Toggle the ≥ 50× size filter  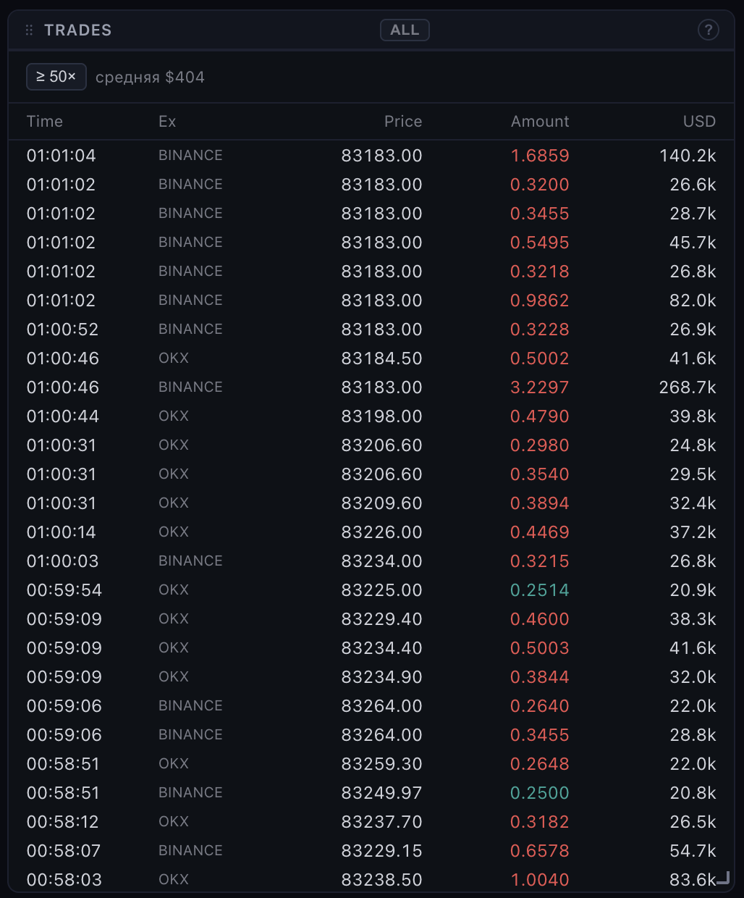[x=56, y=77]
